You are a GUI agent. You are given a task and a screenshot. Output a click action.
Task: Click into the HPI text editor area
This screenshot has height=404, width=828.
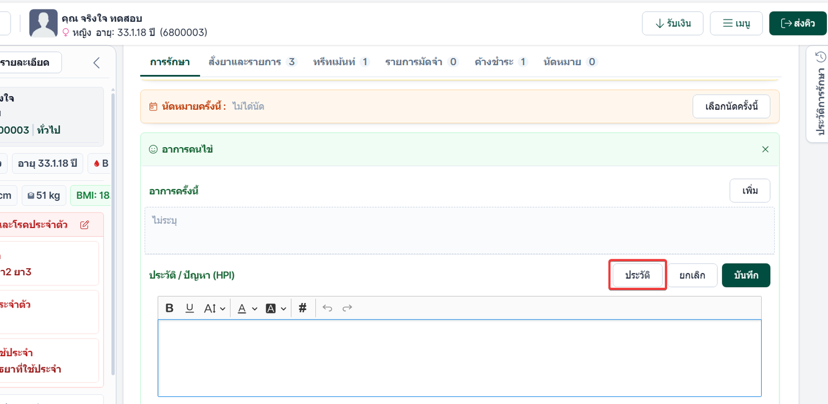pos(460,358)
